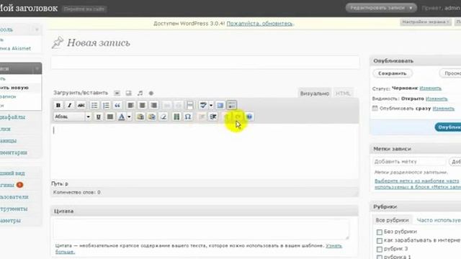Click the add video upload icon
Image resolution: width=461 pixels, height=259 pixels.
[128, 93]
